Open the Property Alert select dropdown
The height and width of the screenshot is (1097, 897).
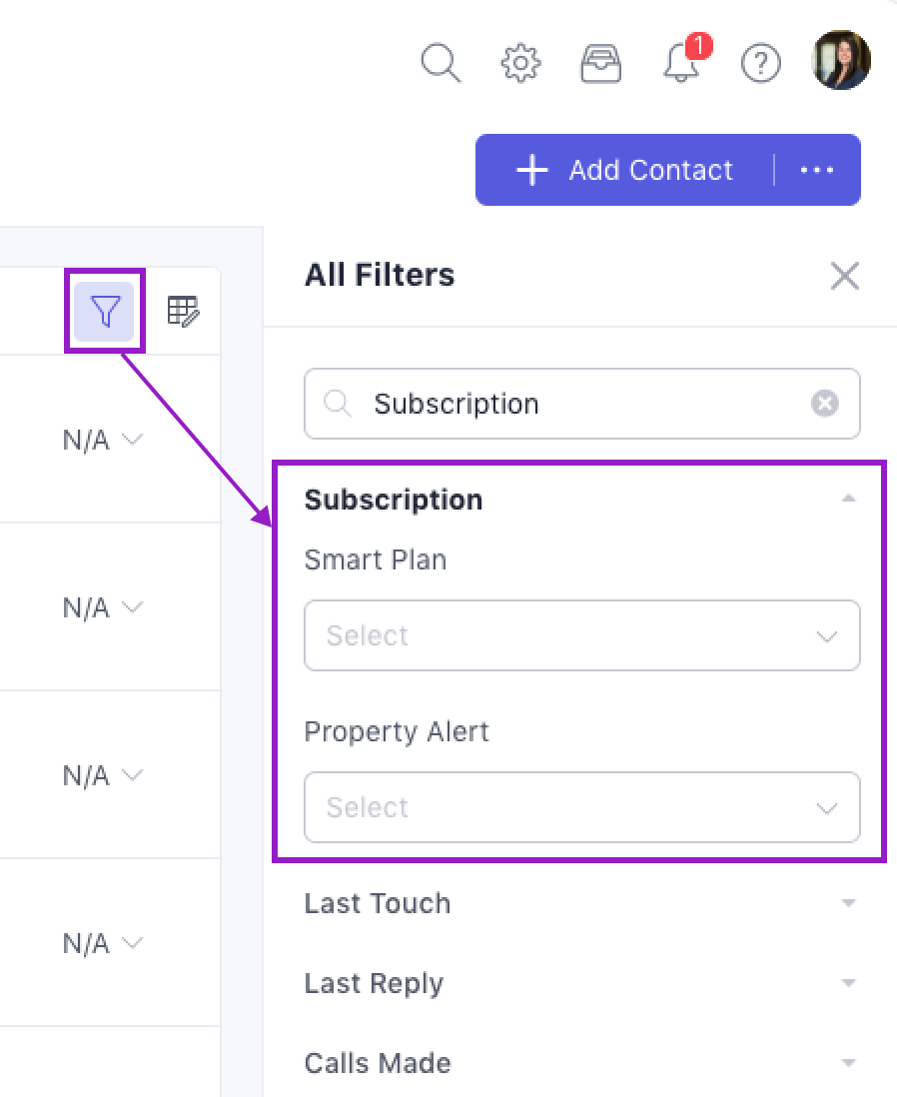click(581, 807)
